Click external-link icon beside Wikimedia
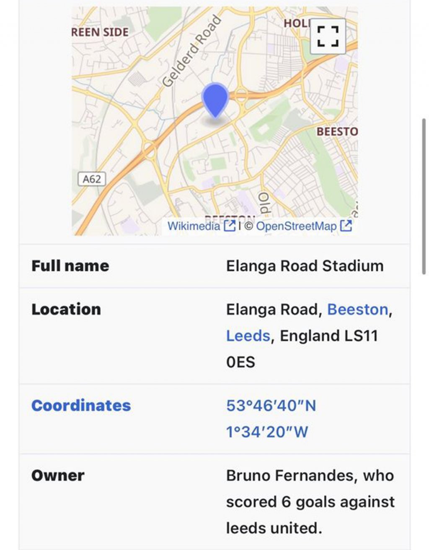Viewport: 429px width, 550px height. (230, 226)
